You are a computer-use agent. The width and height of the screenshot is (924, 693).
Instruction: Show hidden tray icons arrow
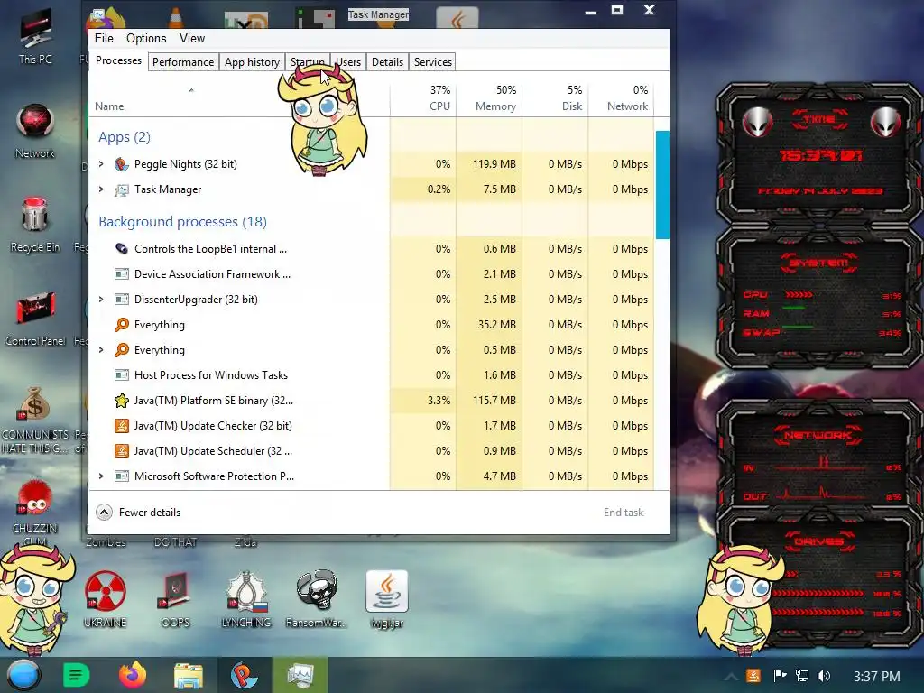(731, 677)
